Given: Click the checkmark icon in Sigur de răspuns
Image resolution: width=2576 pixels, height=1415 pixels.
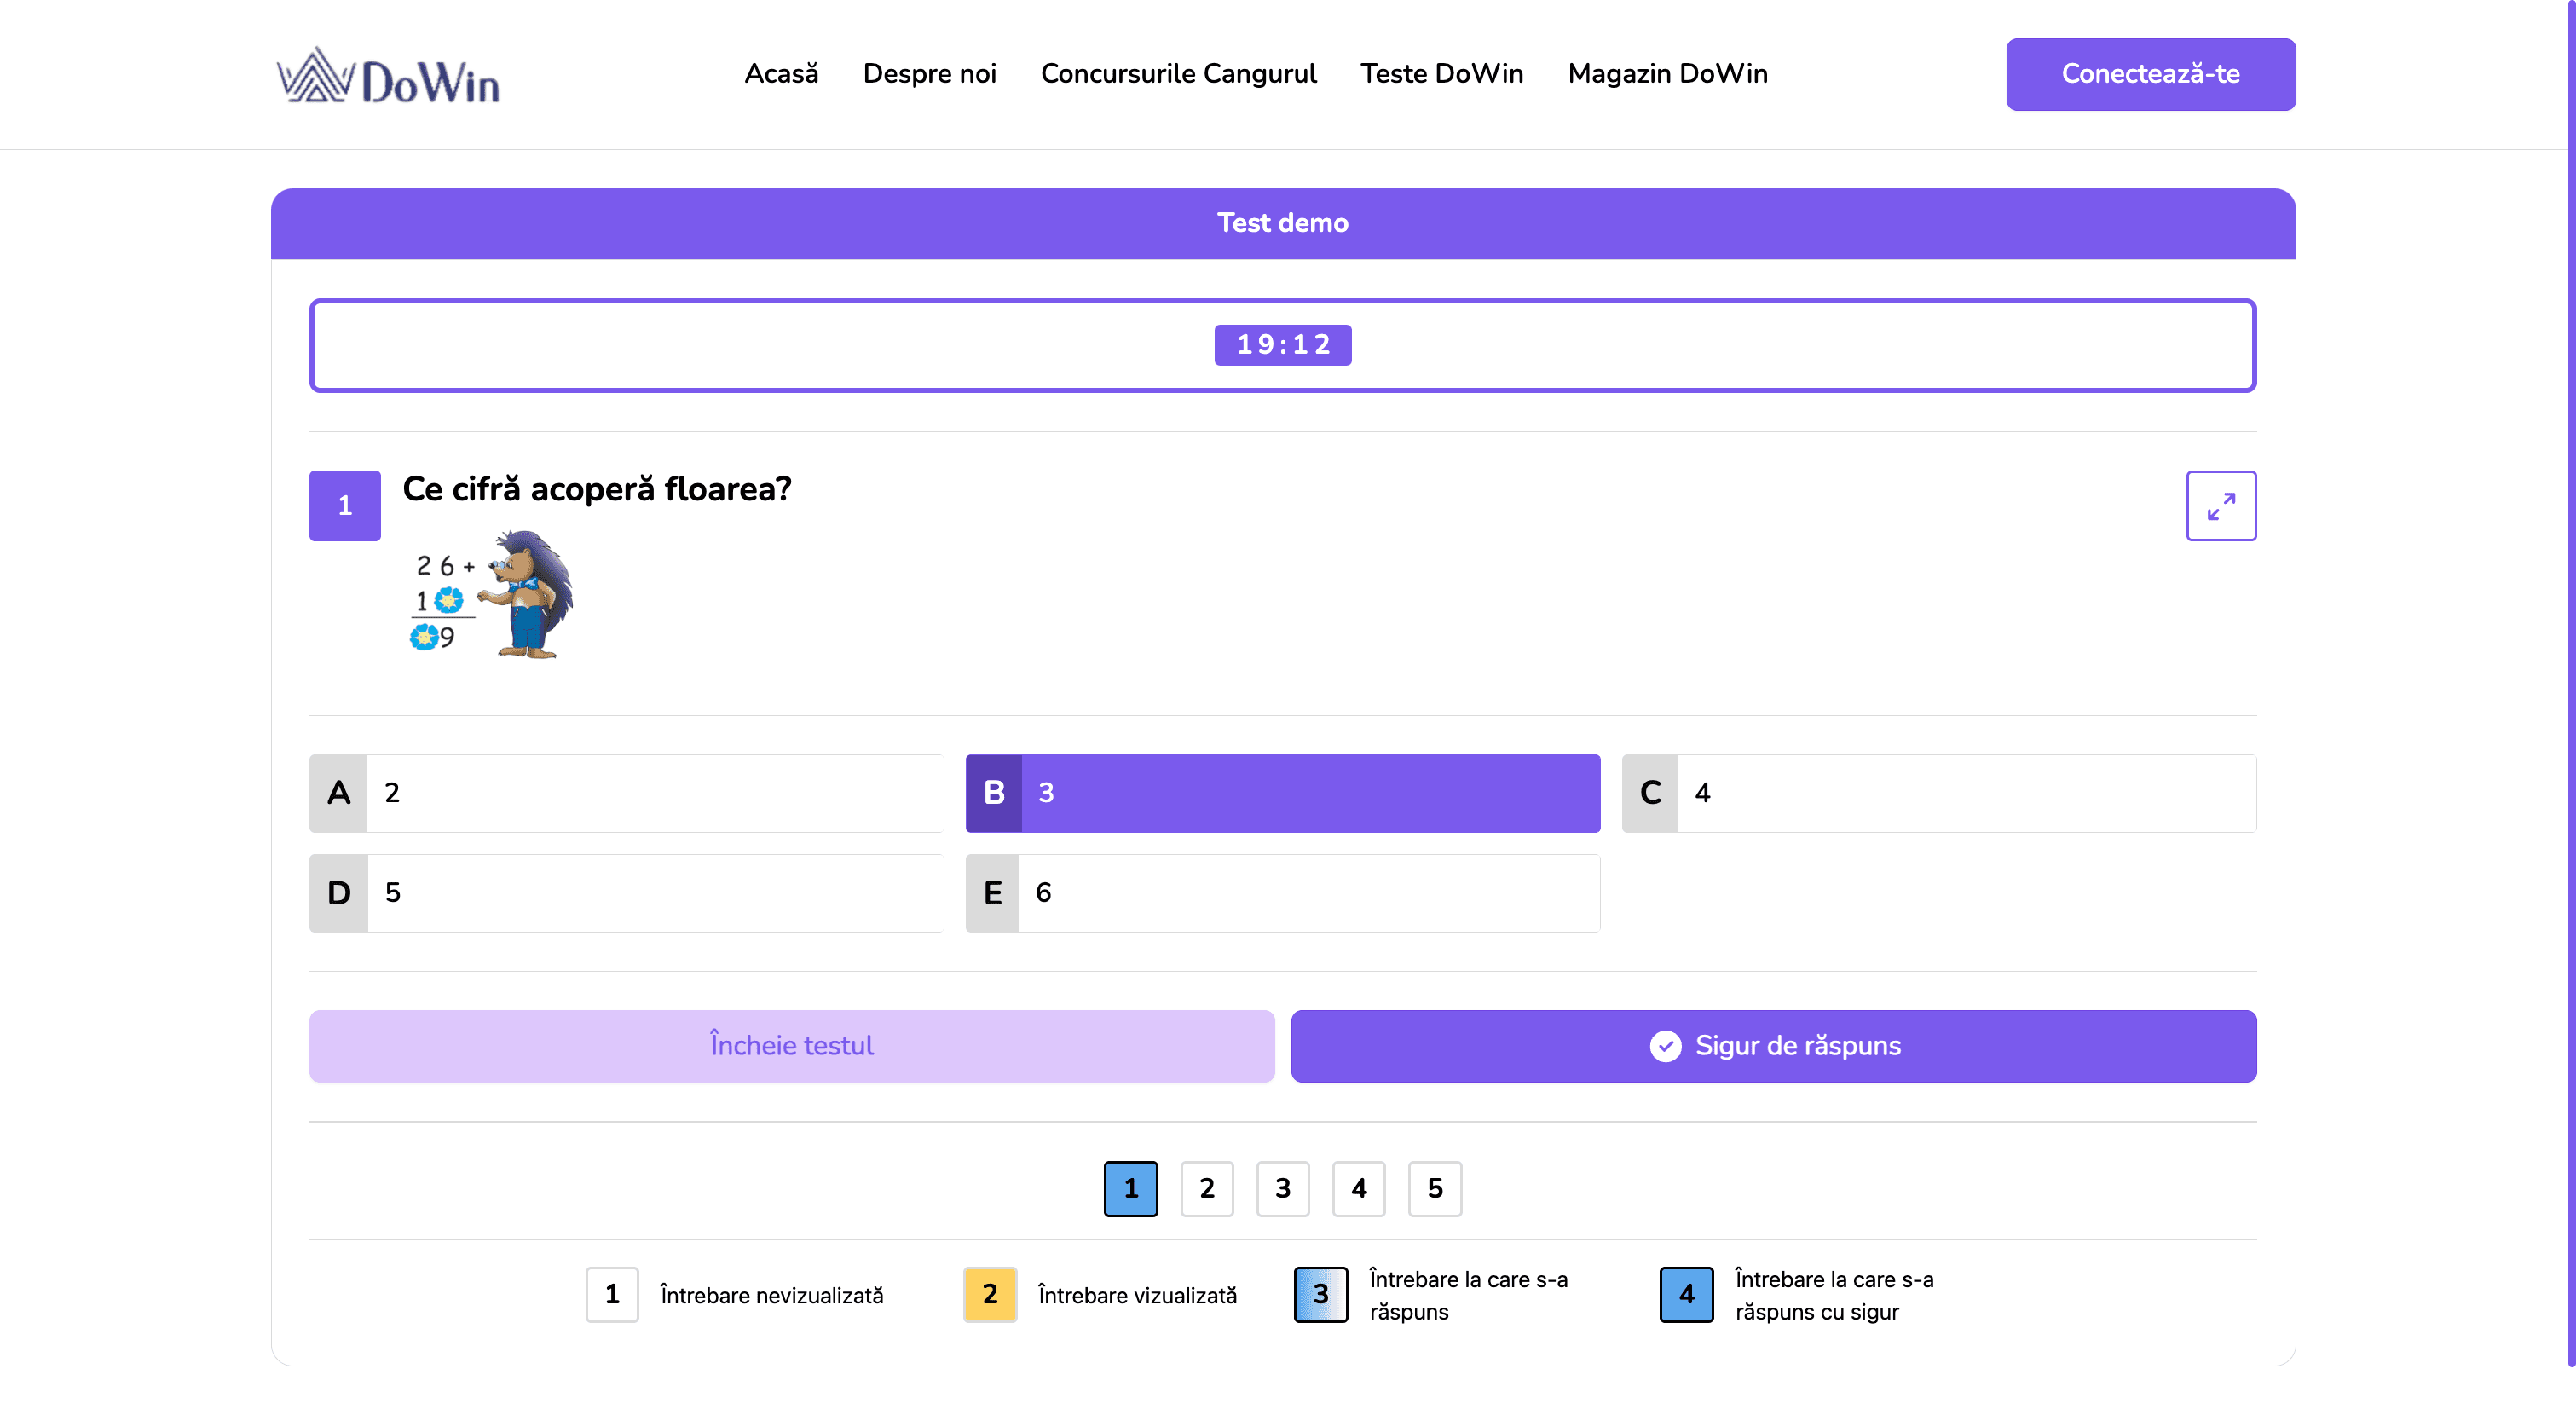Looking at the screenshot, I should 1665,1046.
